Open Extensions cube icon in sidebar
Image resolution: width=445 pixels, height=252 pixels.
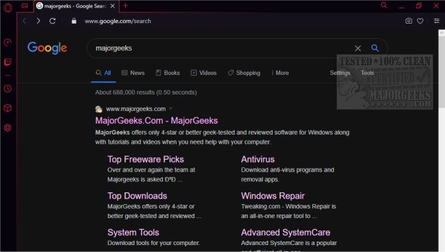click(x=8, y=108)
